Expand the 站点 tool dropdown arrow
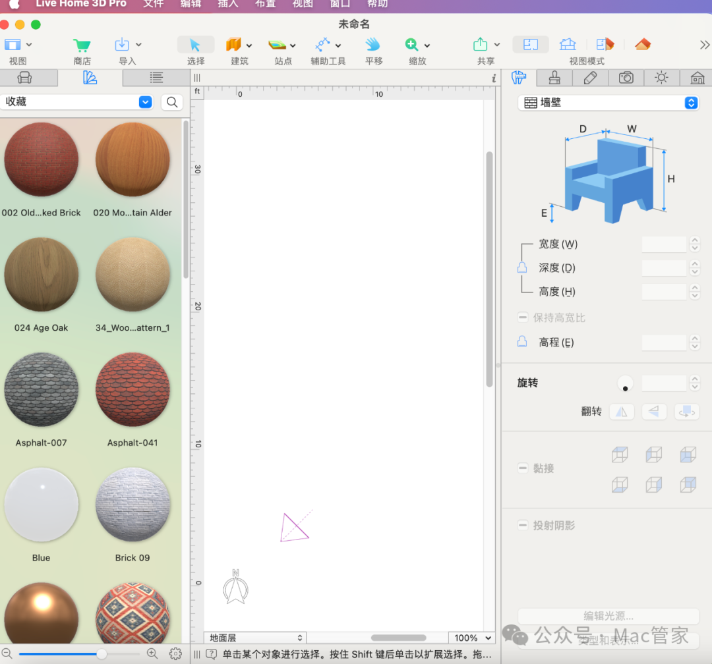This screenshot has height=664, width=712. [x=293, y=45]
